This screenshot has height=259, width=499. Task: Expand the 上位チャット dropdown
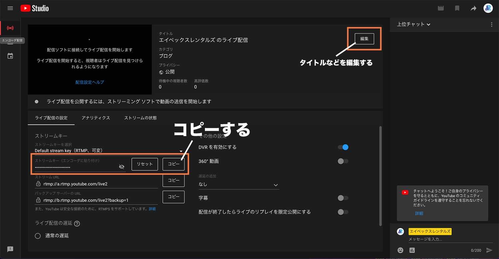point(414,24)
